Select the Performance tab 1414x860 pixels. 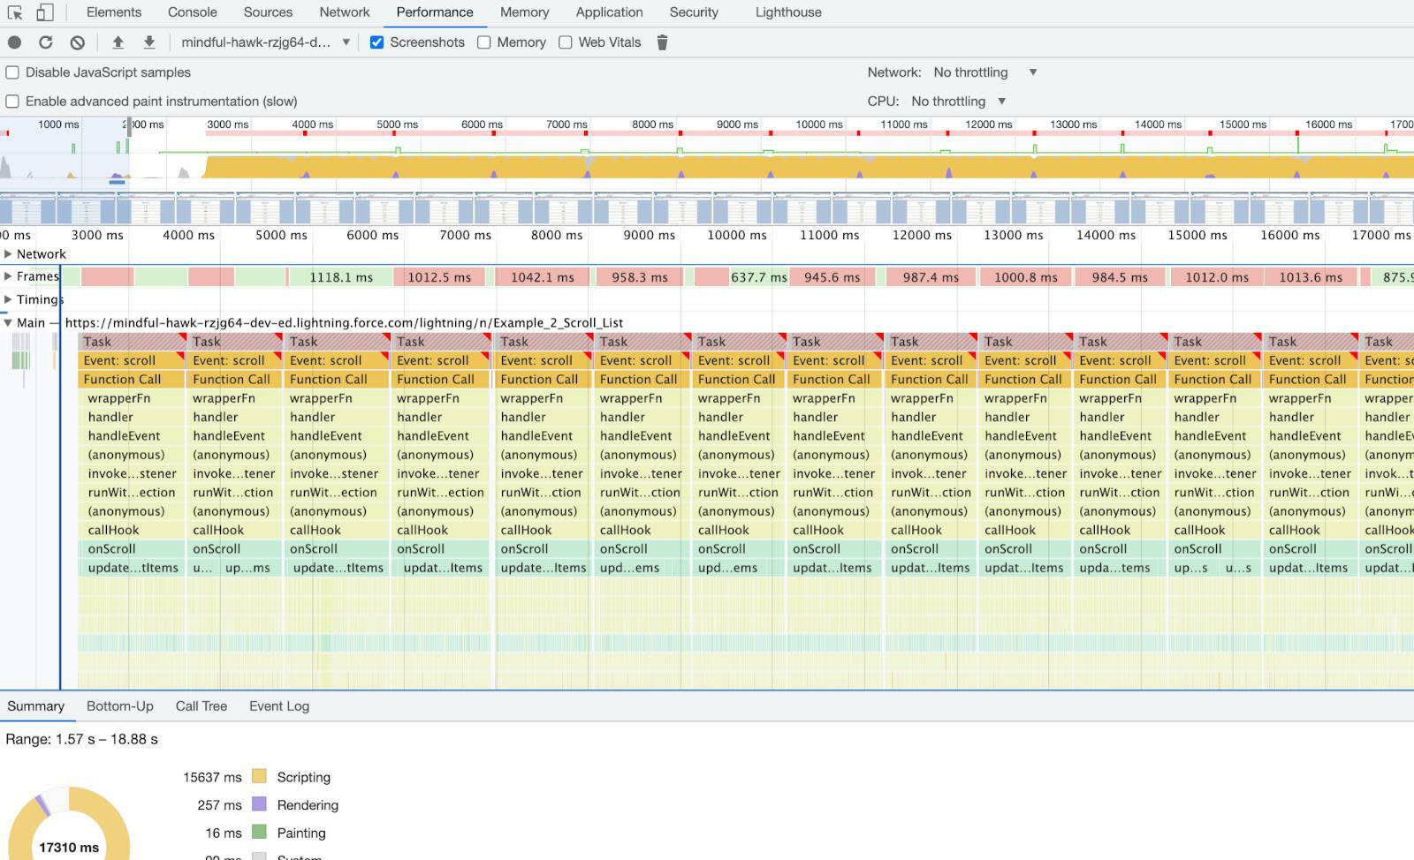coord(435,12)
